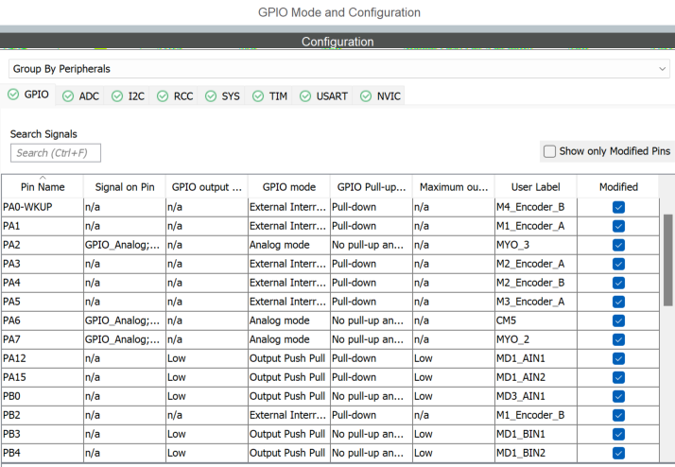Open the SYS tab
The width and height of the screenshot is (675, 467).
(222, 96)
